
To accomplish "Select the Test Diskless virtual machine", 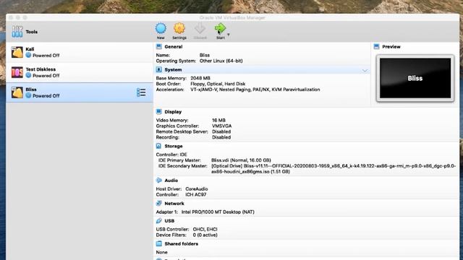I will [80, 72].
